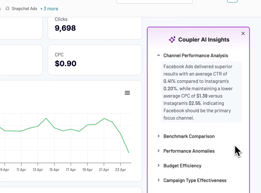This screenshot has height=193, width=261.
Task: Focus the input field at the top
Action: pos(154,1)
